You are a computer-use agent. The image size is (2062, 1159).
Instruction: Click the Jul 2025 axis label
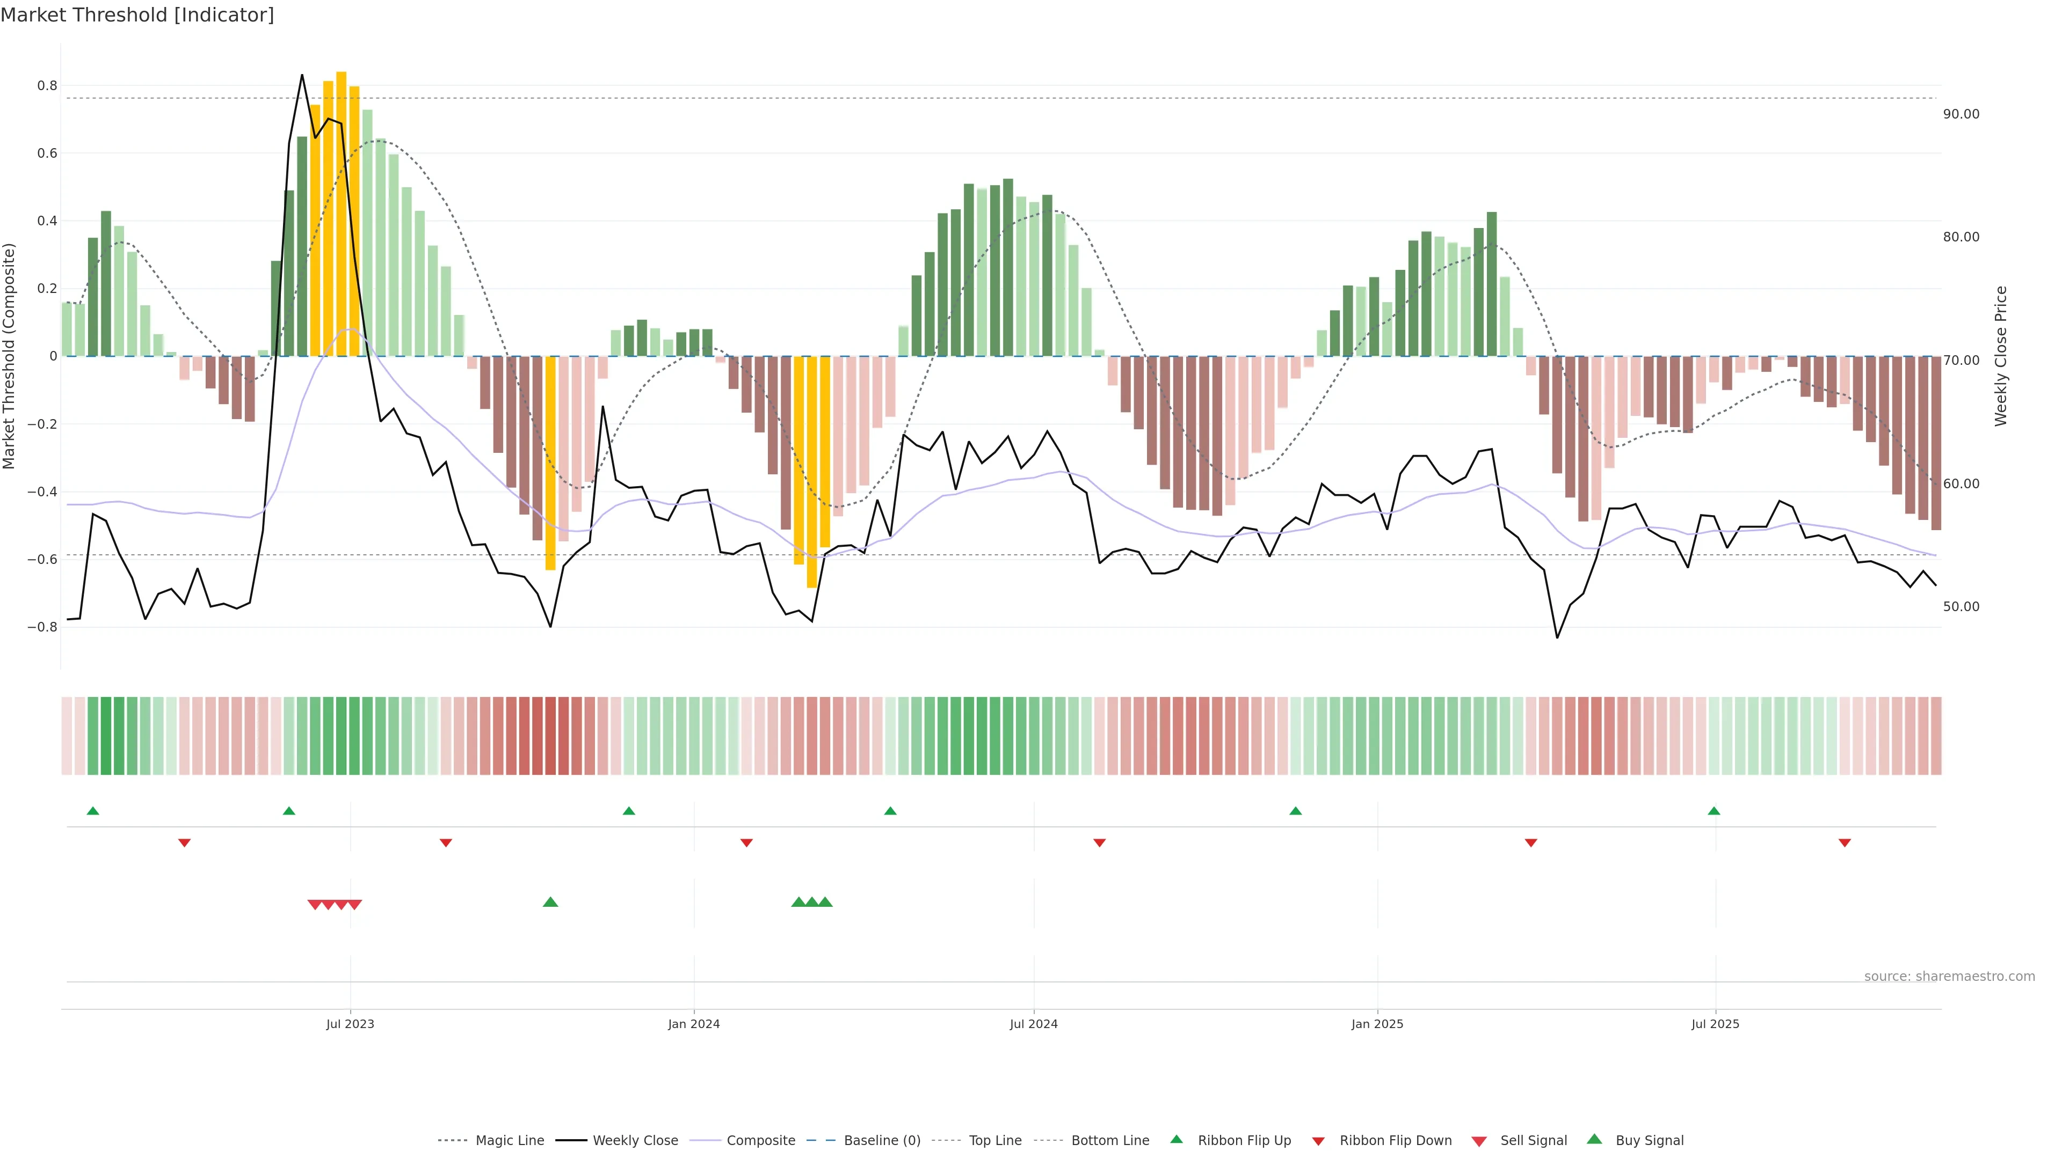(1715, 1024)
